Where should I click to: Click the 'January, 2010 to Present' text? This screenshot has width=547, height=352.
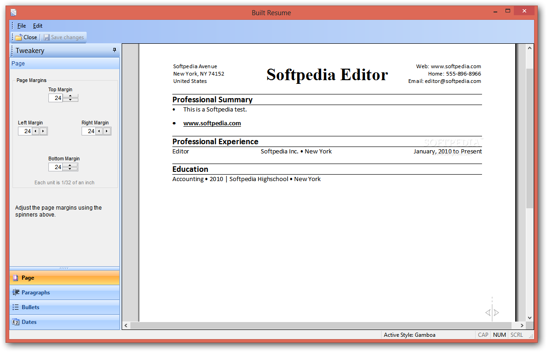[447, 152]
